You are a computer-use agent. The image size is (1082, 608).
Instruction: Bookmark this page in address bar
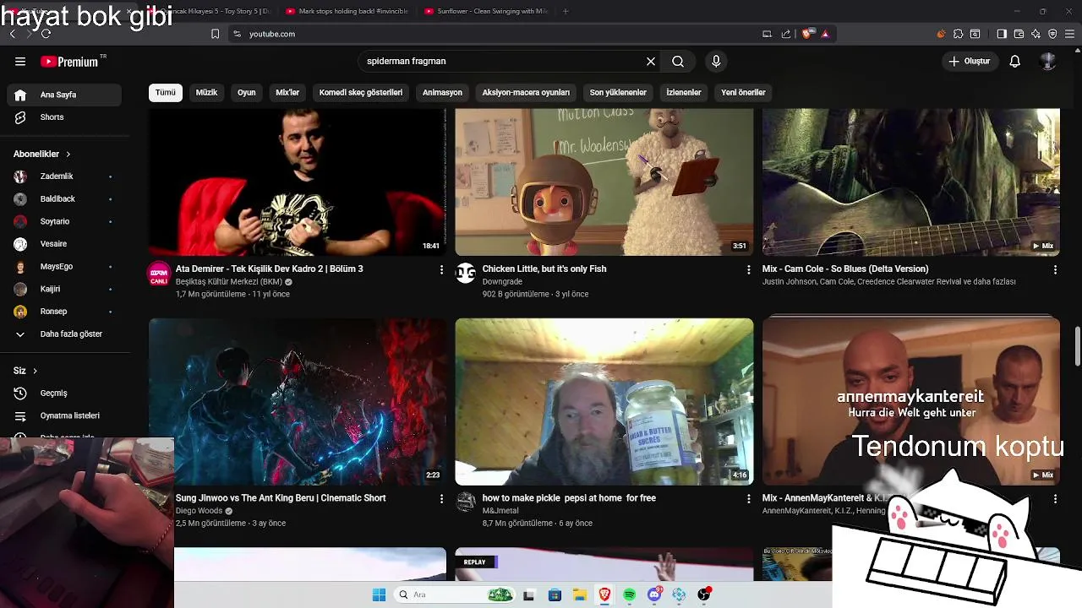(x=215, y=34)
